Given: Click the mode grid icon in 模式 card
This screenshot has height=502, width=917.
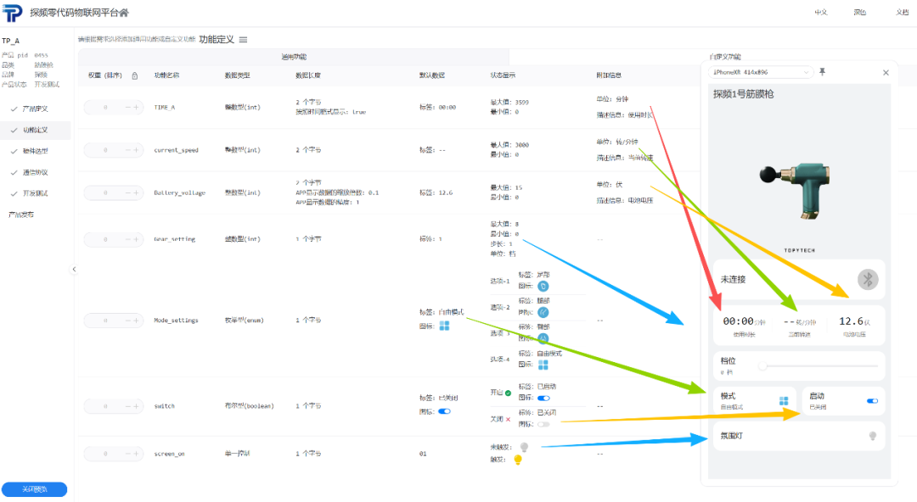Looking at the screenshot, I should click(x=784, y=401).
